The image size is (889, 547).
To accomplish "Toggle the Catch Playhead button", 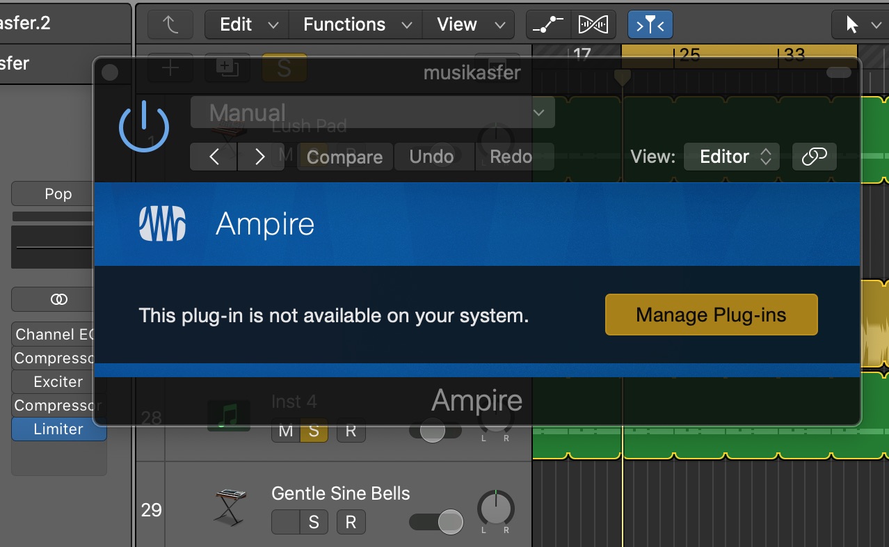I will click(650, 25).
